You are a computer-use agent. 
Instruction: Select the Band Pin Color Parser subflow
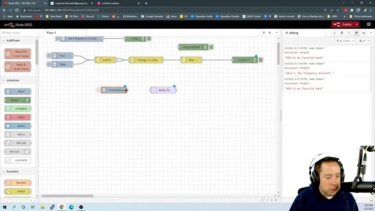pos(18,54)
